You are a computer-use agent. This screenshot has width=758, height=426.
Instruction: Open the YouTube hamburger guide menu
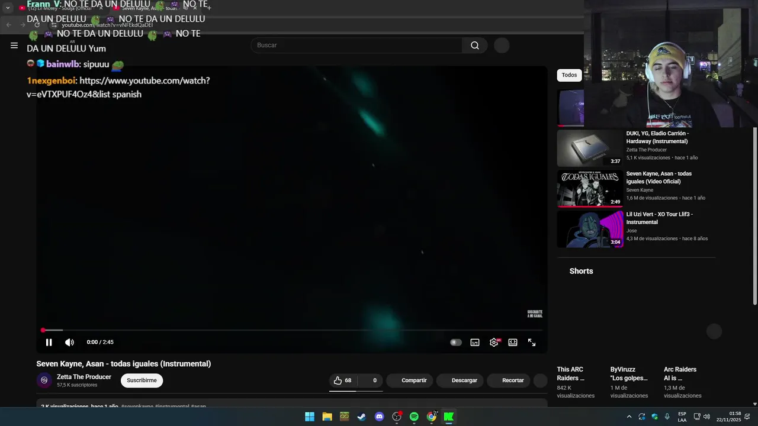click(x=14, y=45)
